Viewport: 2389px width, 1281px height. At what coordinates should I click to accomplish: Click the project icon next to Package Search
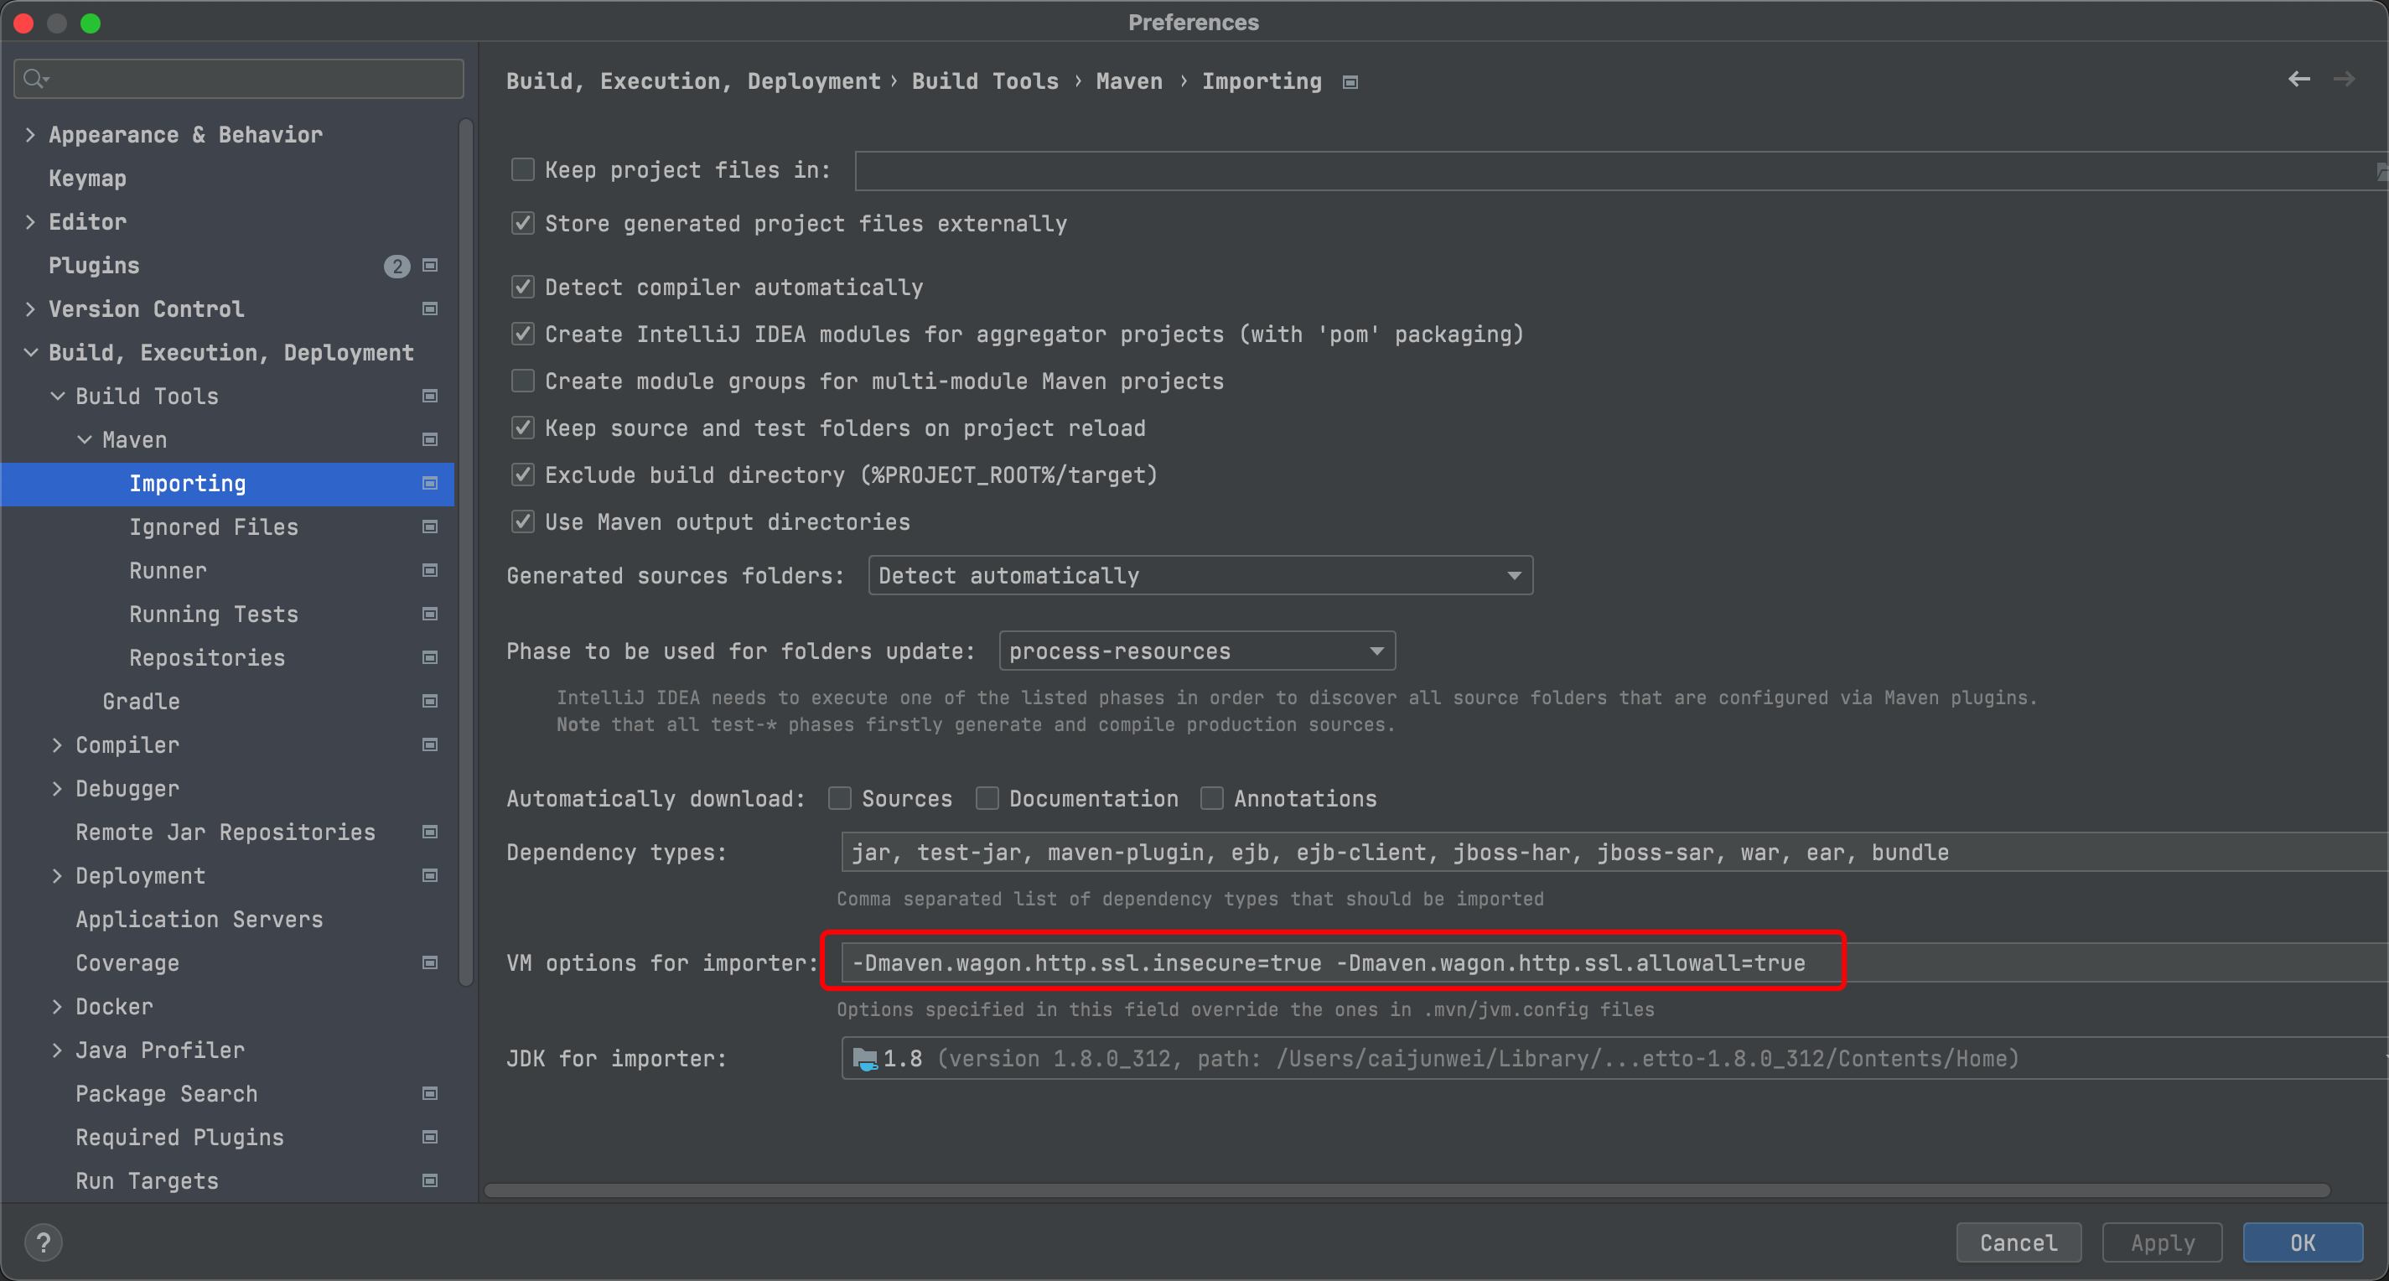click(x=429, y=1093)
